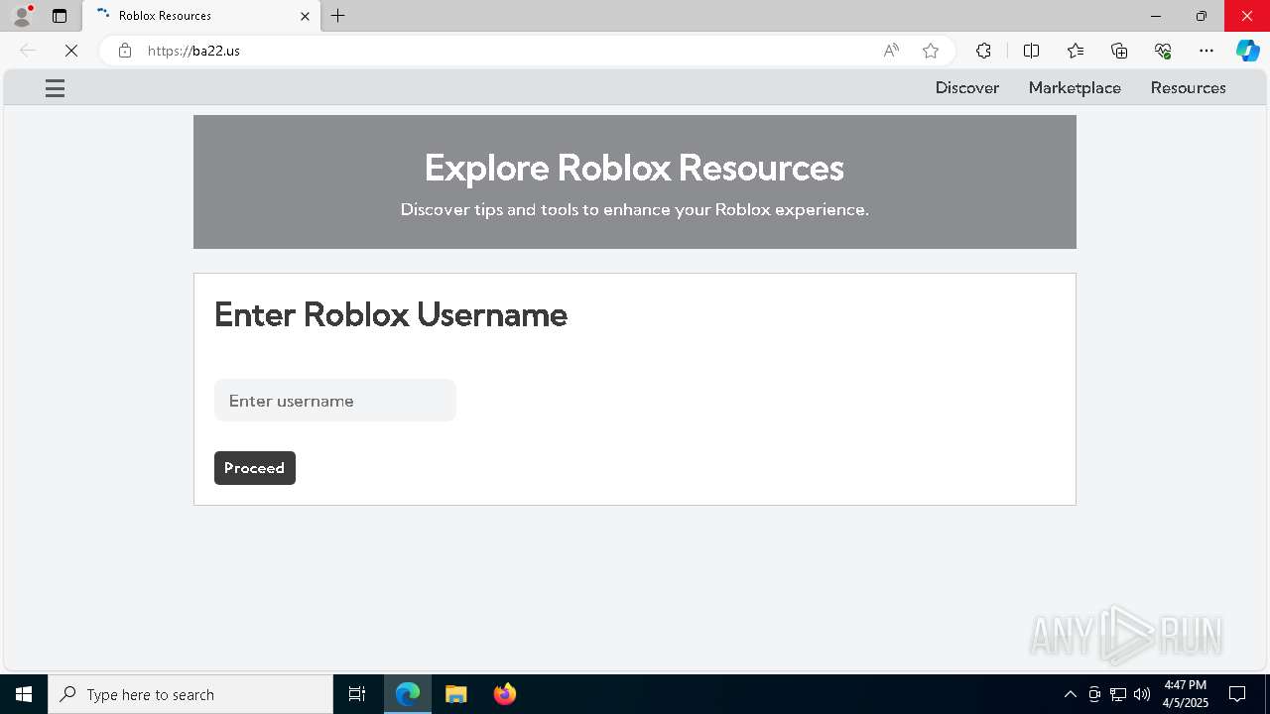This screenshot has height=714, width=1270.
Task: Click the Edge taskbar icon
Action: tap(408, 694)
